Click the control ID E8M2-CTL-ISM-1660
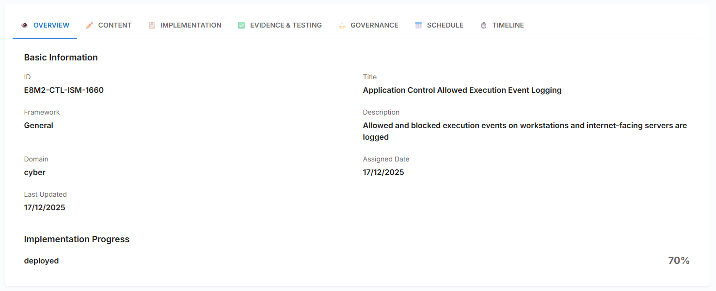716x291 pixels. [64, 90]
